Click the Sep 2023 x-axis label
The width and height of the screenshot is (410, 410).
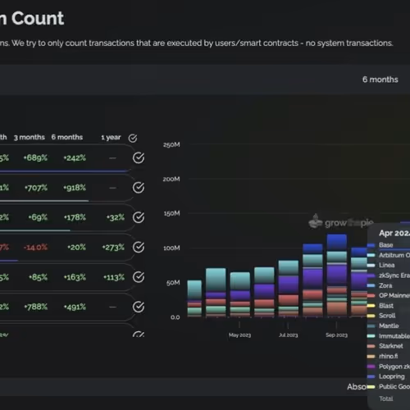tap(336, 335)
